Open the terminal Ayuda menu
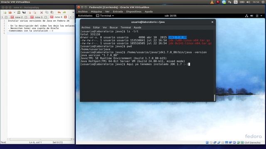266x149 pixels. (138, 27)
